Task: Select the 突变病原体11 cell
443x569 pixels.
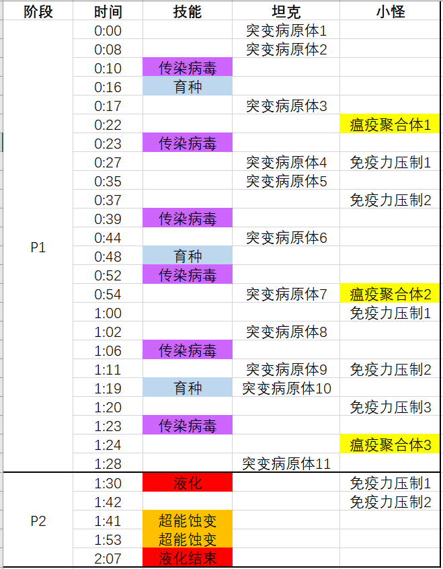Action: 286,463
